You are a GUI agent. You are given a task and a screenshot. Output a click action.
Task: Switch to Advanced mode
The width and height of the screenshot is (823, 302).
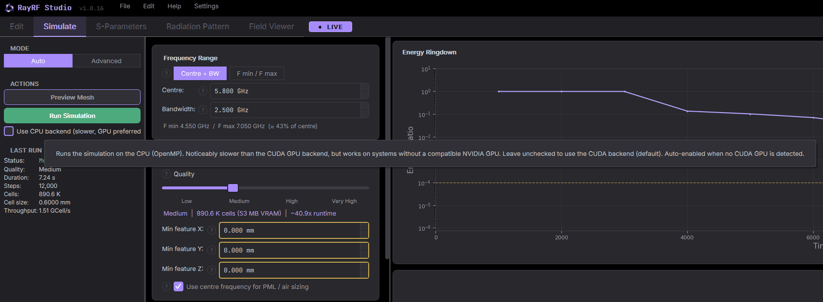click(107, 61)
